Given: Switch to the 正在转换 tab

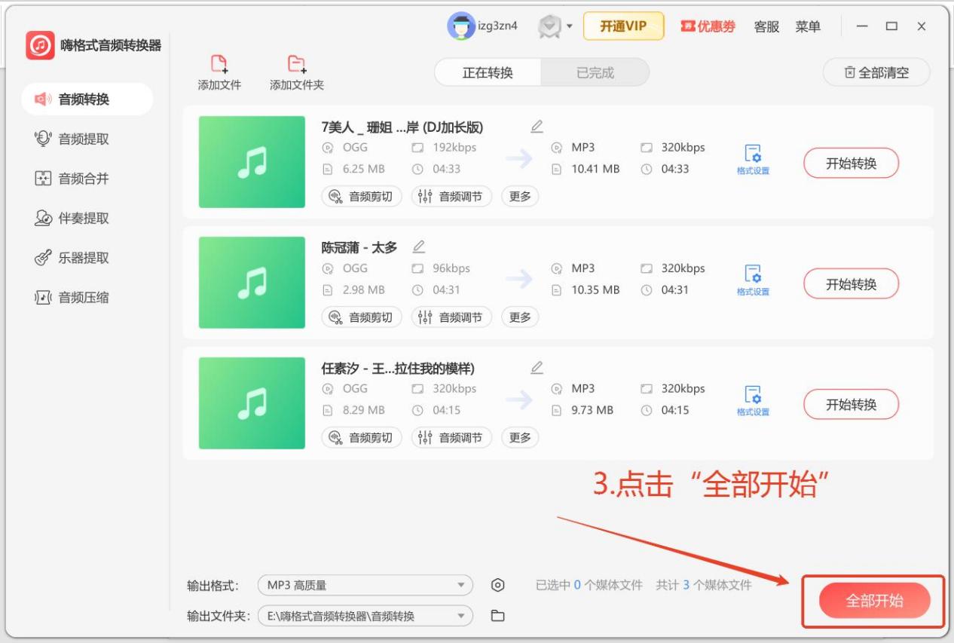Looking at the screenshot, I should coord(488,72).
